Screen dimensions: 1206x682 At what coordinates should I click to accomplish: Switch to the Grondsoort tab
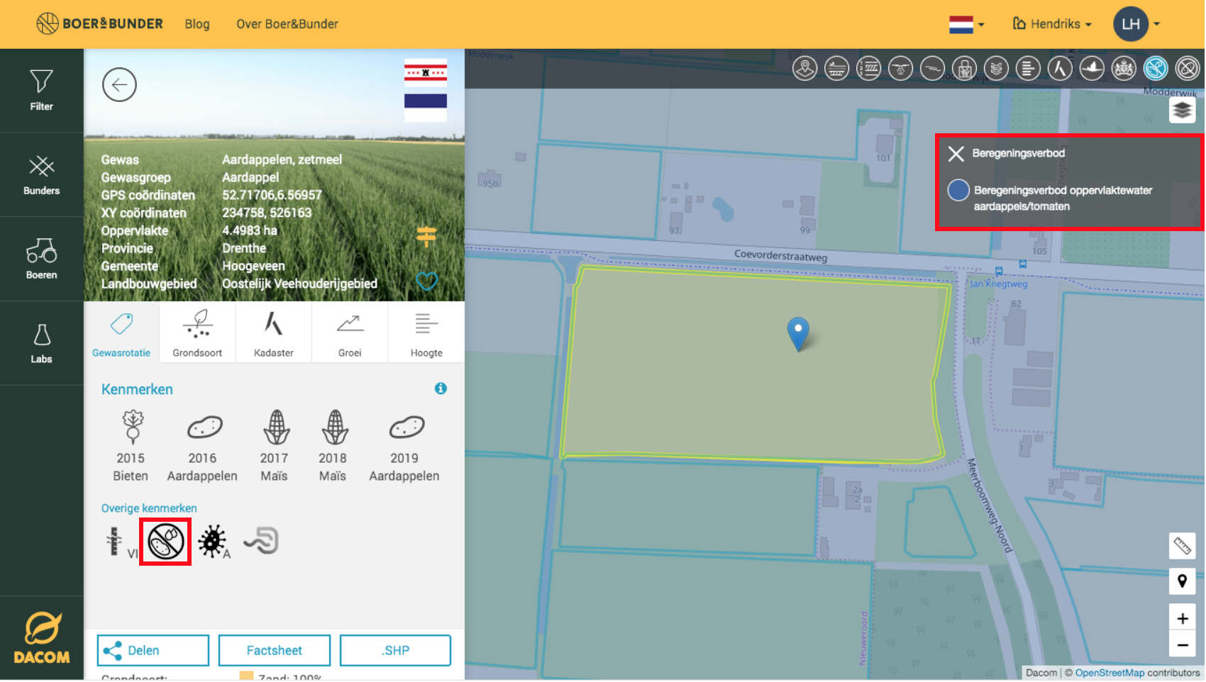[197, 333]
